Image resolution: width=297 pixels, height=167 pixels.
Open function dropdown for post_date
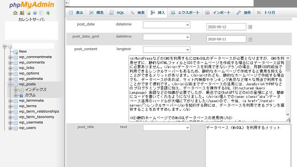[167, 25]
